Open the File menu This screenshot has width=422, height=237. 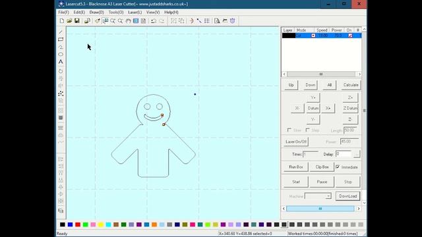63,13
